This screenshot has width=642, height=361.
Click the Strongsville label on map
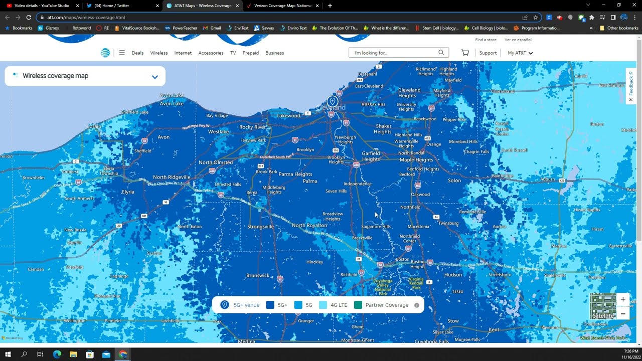261,227
